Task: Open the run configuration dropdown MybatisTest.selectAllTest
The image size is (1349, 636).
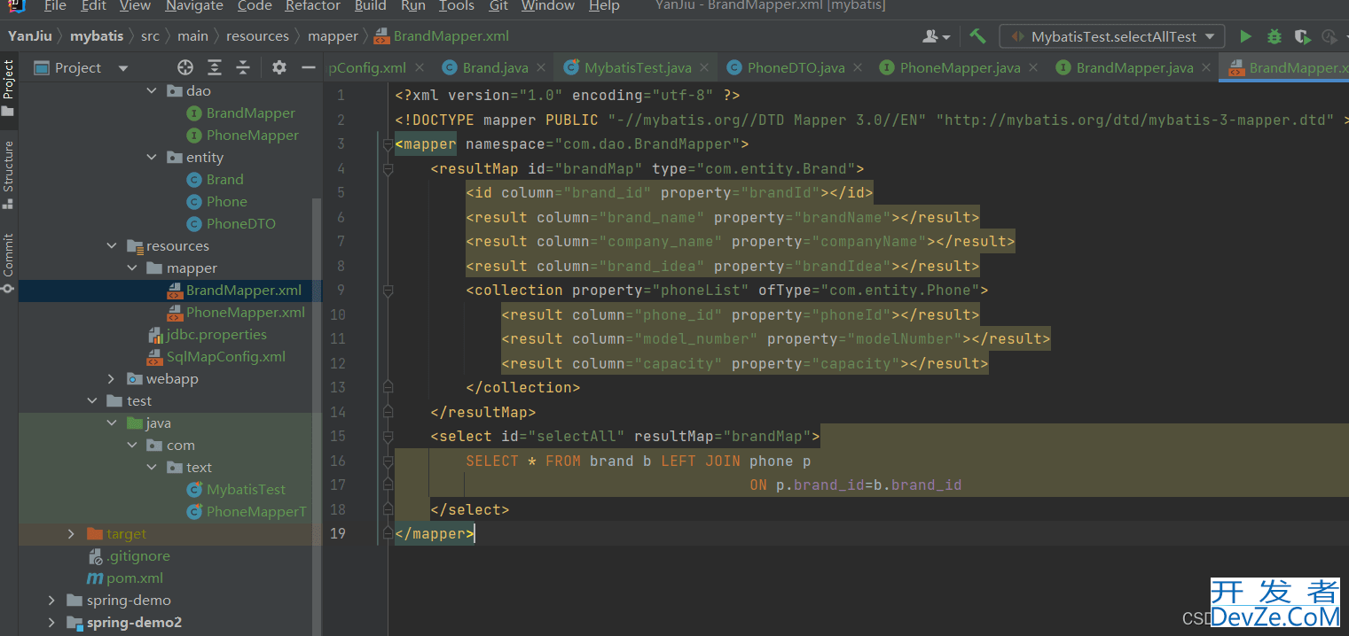Action: point(1112,36)
